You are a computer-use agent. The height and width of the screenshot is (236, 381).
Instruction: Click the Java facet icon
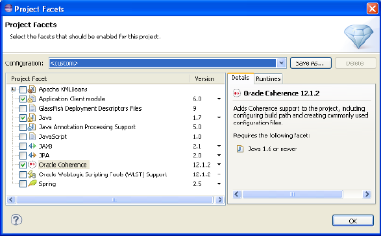[x=32, y=118]
